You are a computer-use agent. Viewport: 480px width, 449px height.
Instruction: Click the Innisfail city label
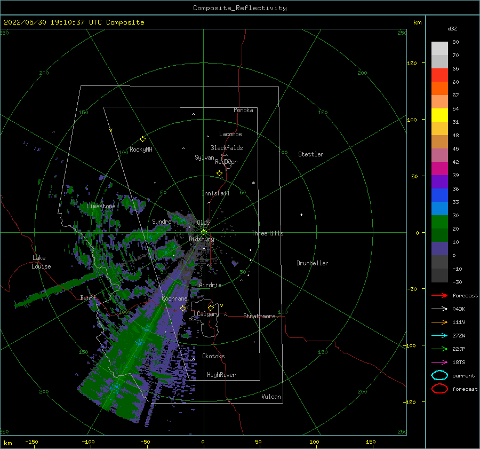coord(215,193)
